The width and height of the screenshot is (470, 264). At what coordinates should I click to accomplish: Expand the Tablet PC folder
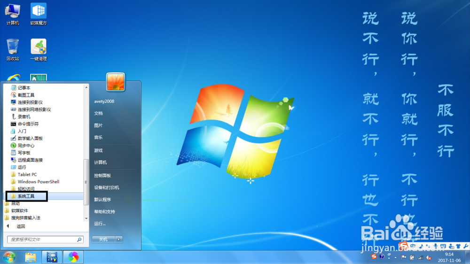pyautogui.click(x=23, y=174)
